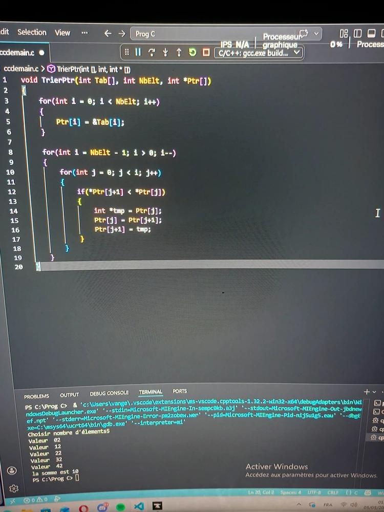This screenshot has width=384, height=512.
Task: Restart the debug session with the green icon
Action: [x=193, y=52]
